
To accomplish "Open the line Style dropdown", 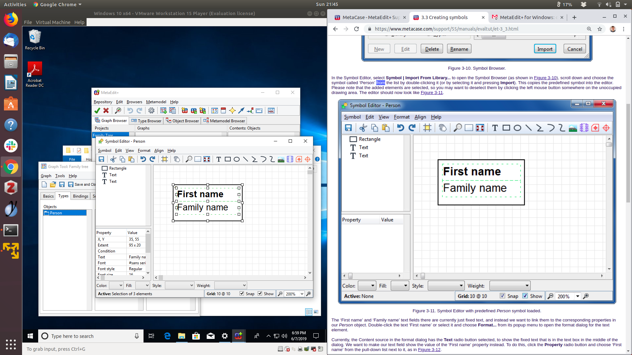I will (179, 286).
